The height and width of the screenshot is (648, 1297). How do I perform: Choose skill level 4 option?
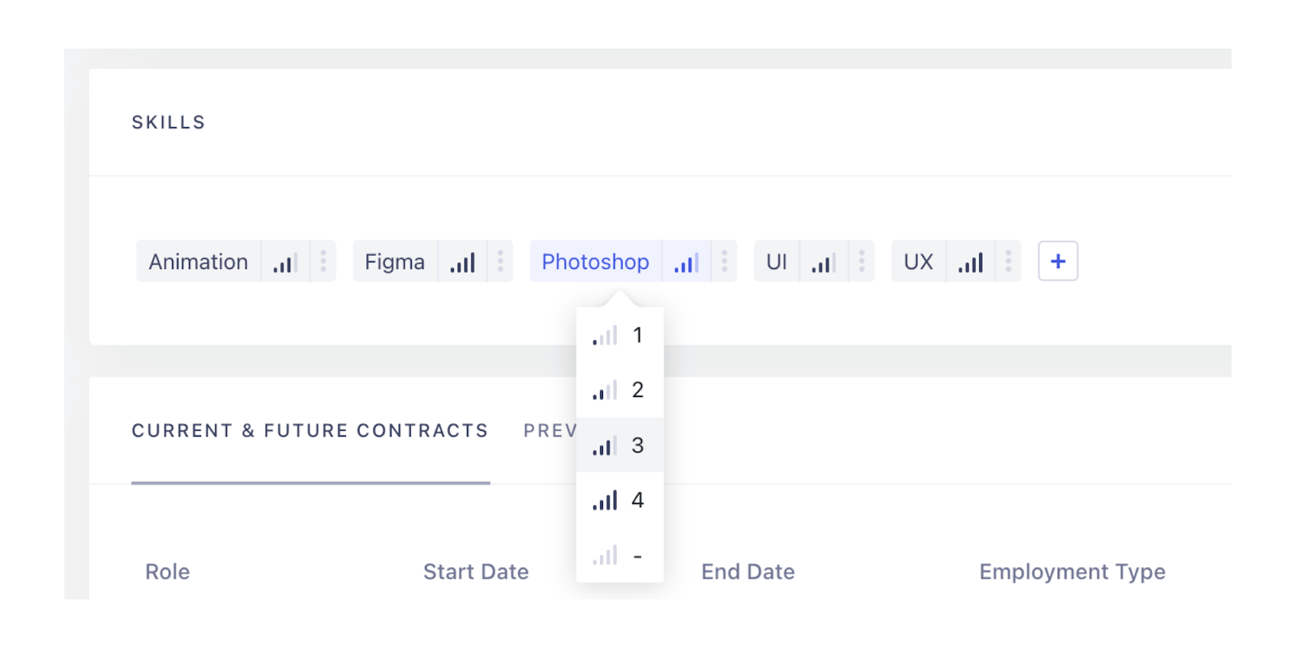pos(619,501)
